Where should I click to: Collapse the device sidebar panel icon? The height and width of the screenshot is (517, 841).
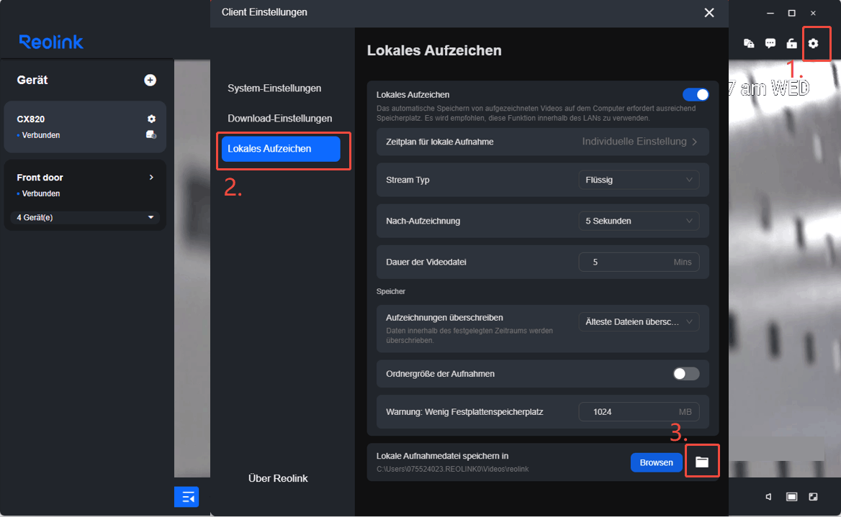(x=186, y=497)
